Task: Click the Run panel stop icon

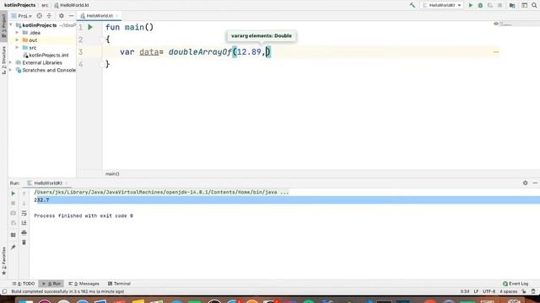Action: (13, 203)
